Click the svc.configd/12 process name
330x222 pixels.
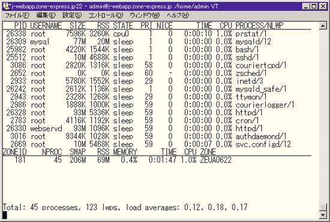[x=263, y=144]
